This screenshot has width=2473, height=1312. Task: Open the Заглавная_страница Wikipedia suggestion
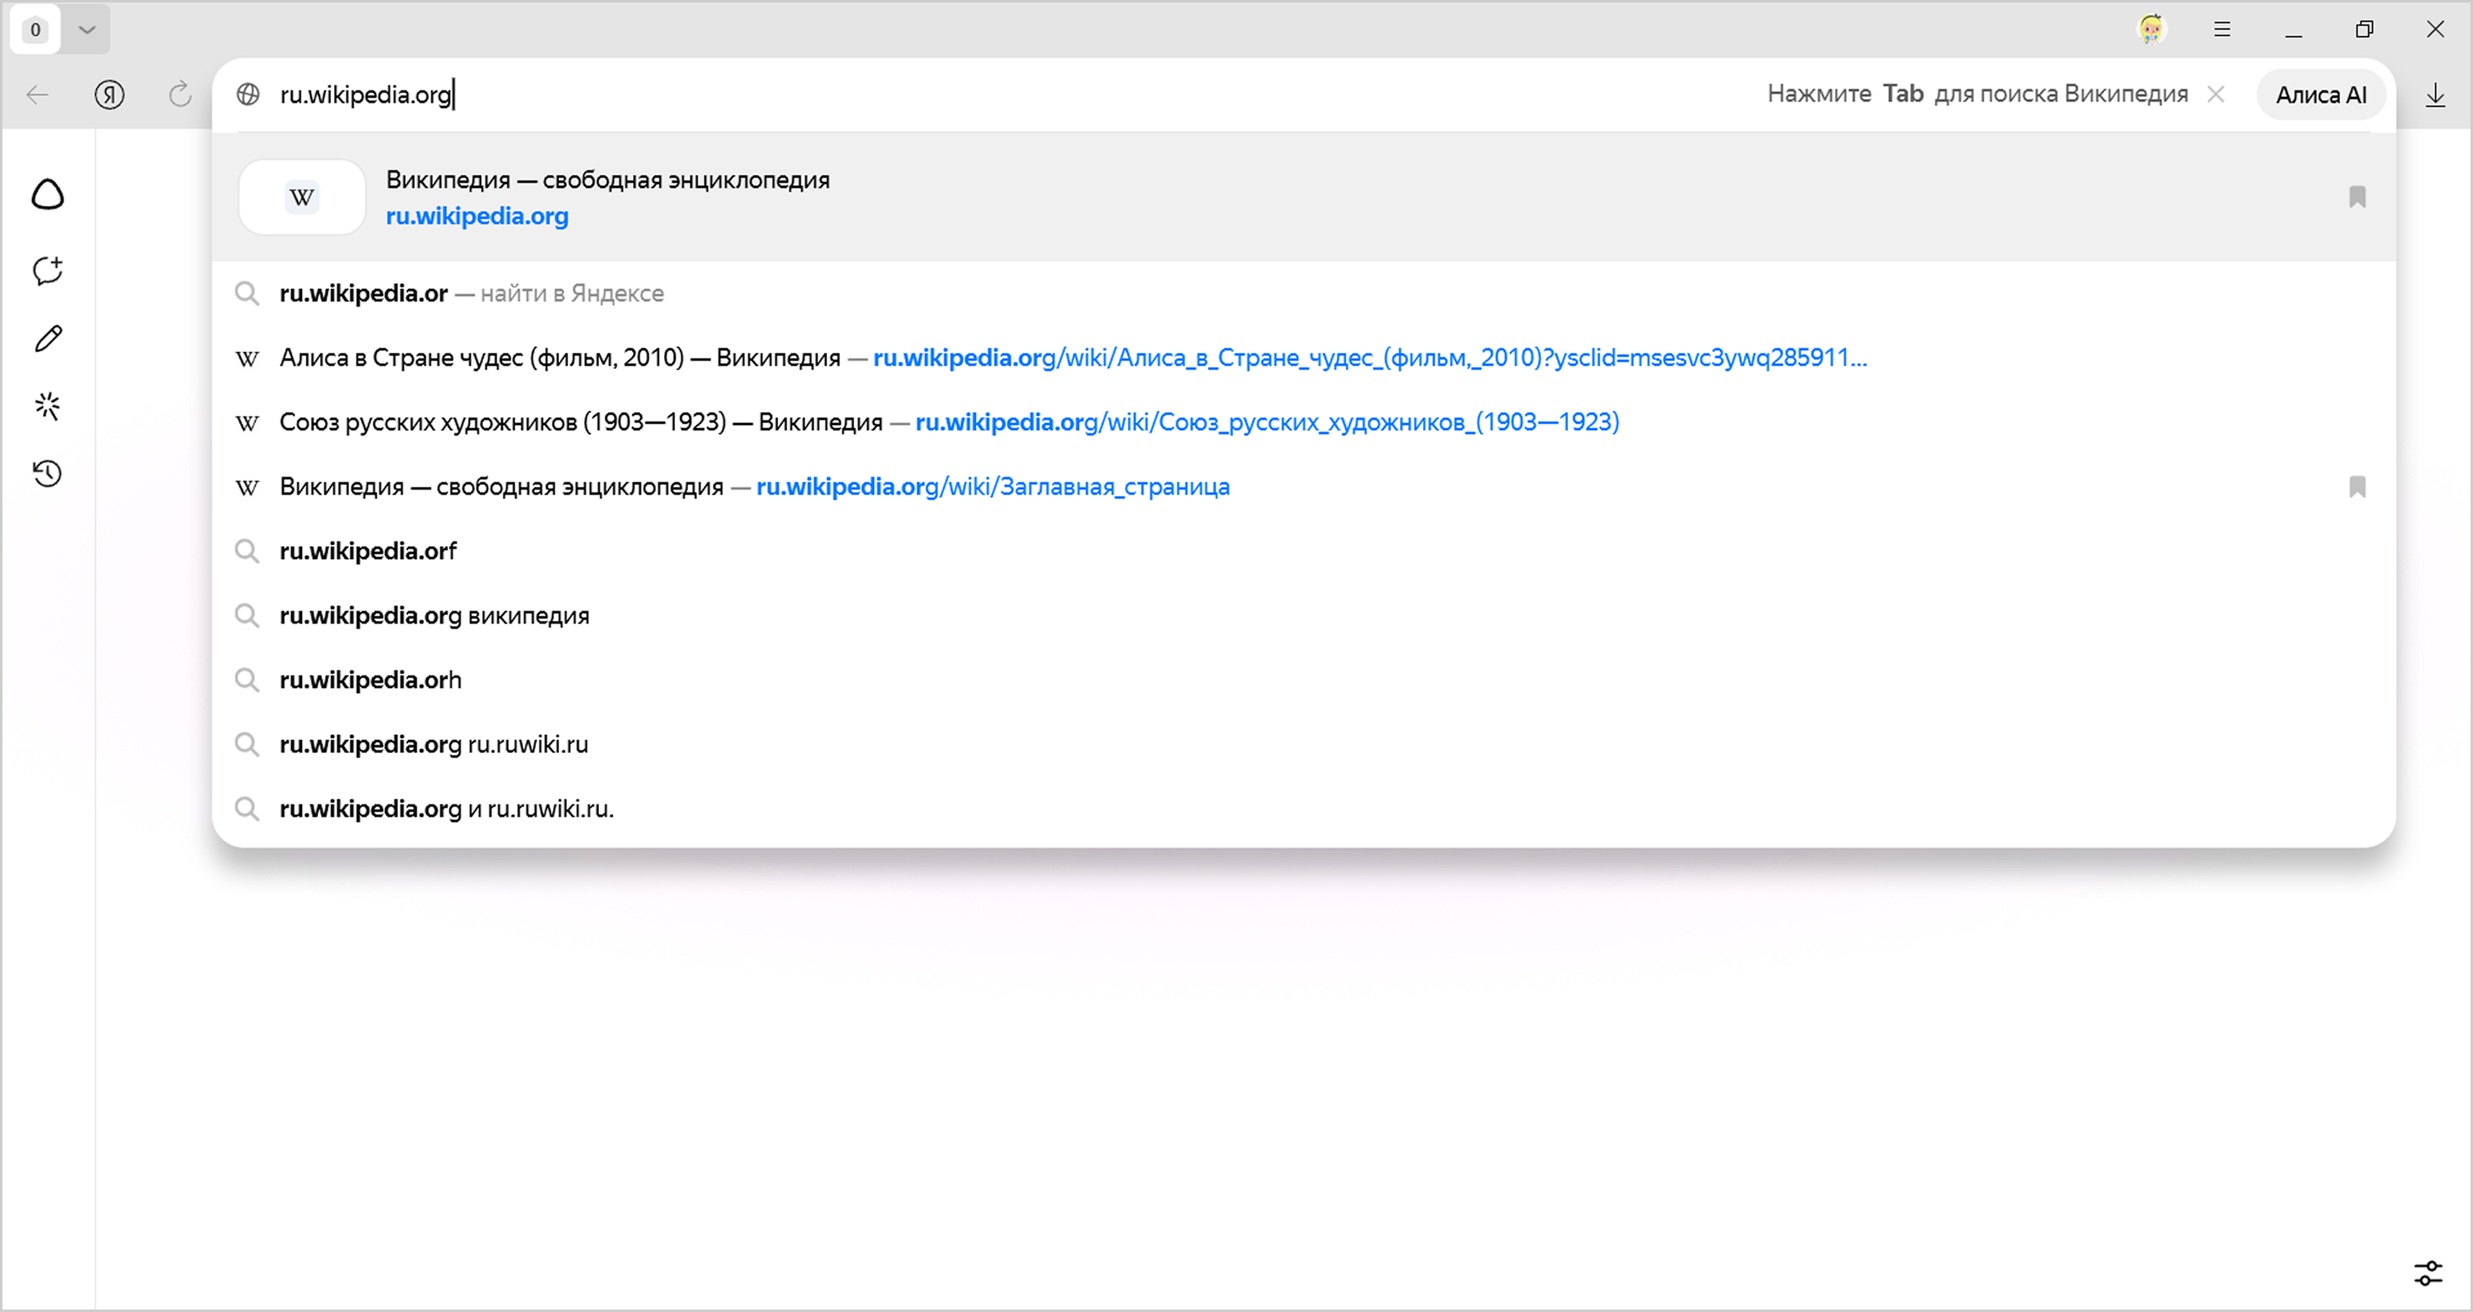pyautogui.click(x=1304, y=486)
